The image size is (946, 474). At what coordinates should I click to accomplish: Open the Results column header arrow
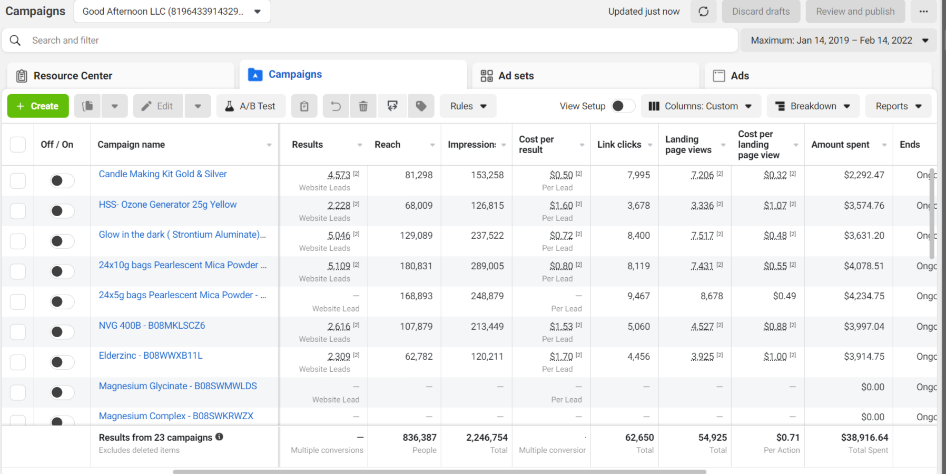[x=360, y=145]
